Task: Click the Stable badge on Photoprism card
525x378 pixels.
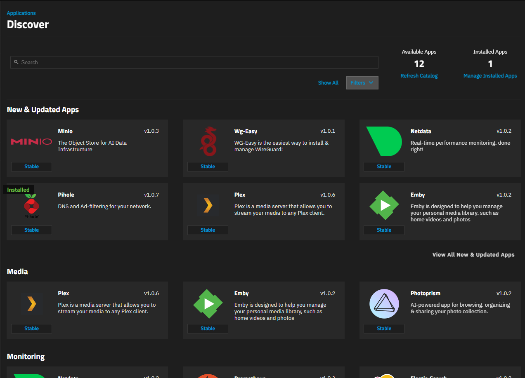Action: (x=384, y=329)
